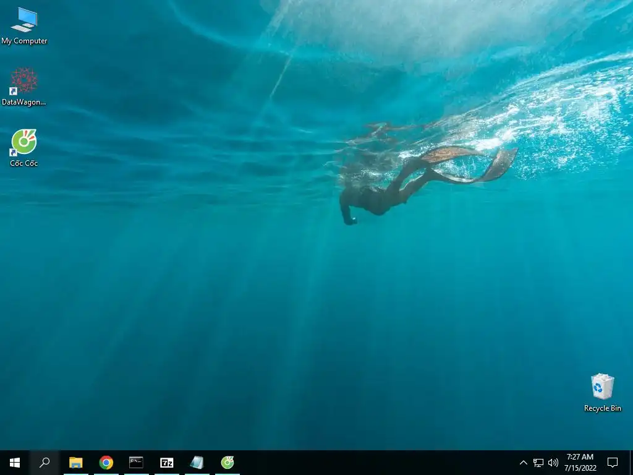Switch to Google Chrome in taskbar
This screenshot has height=475, width=633.
coord(106,463)
